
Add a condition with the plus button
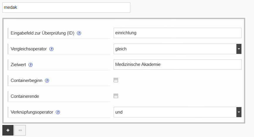(8, 130)
